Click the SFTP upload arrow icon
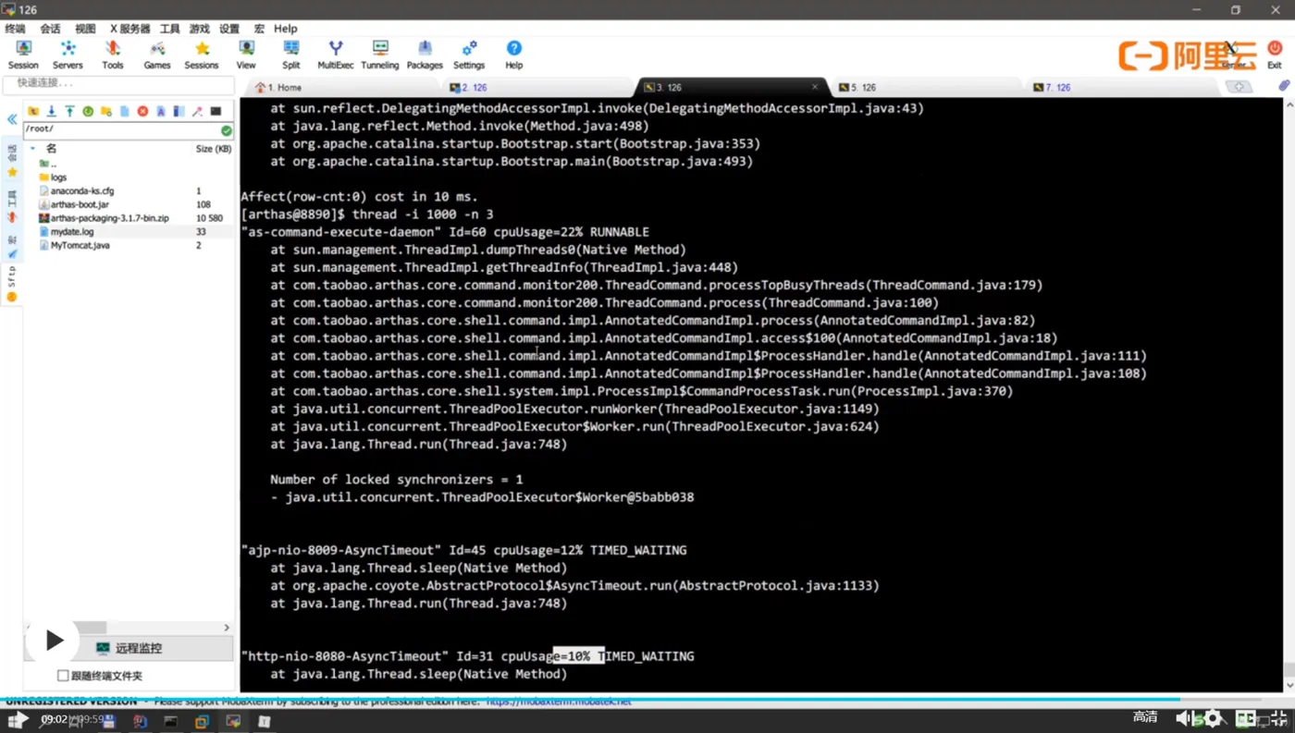1295x733 pixels. [x=69, y=111]
